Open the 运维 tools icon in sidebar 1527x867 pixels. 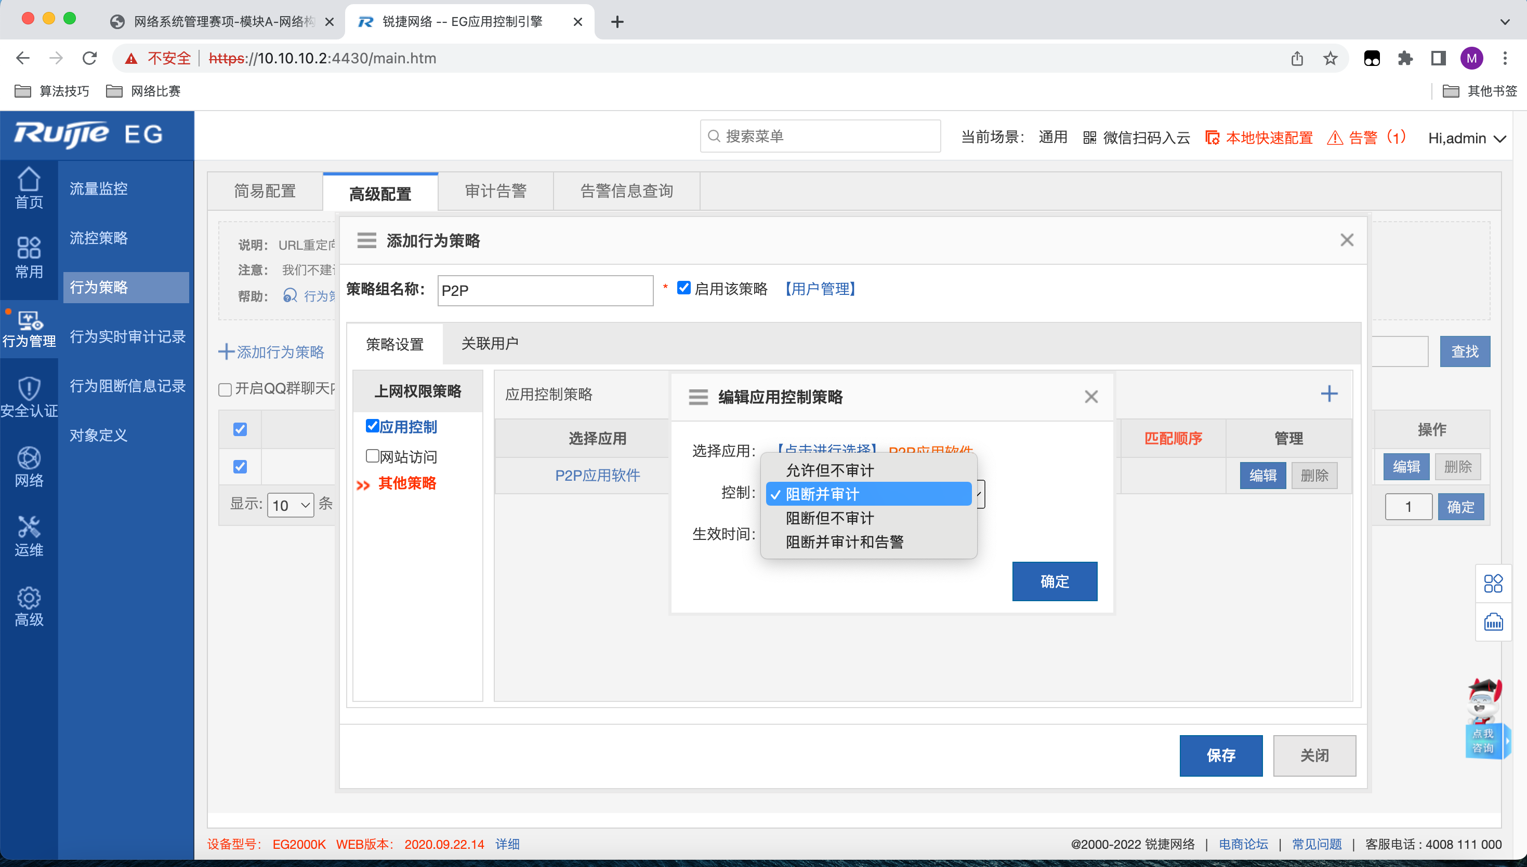pyautogui.click(x=29, y=536)
